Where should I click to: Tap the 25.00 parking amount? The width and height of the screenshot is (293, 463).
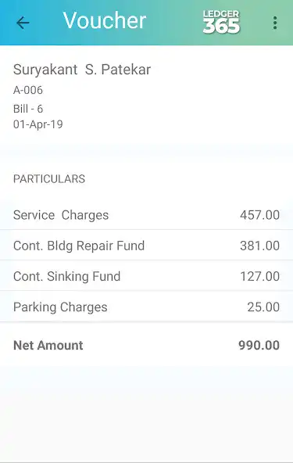coord(263,307)
